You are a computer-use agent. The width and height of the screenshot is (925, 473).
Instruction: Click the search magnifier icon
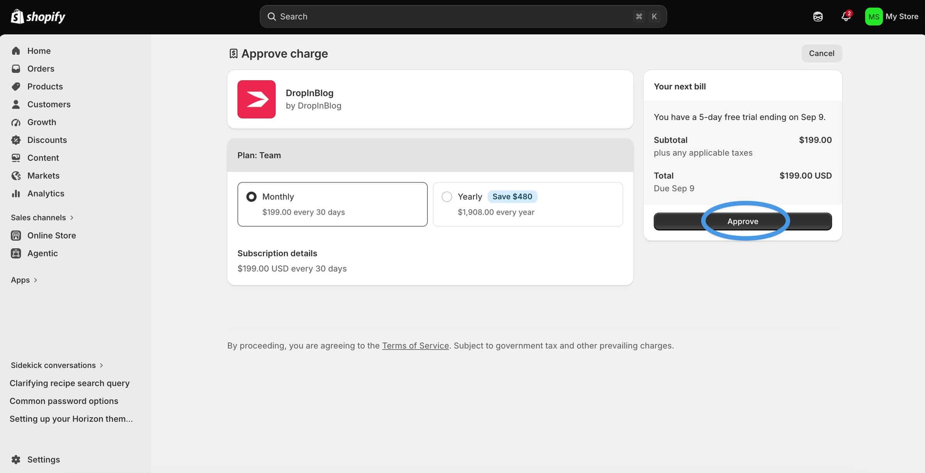click(272, 17)
